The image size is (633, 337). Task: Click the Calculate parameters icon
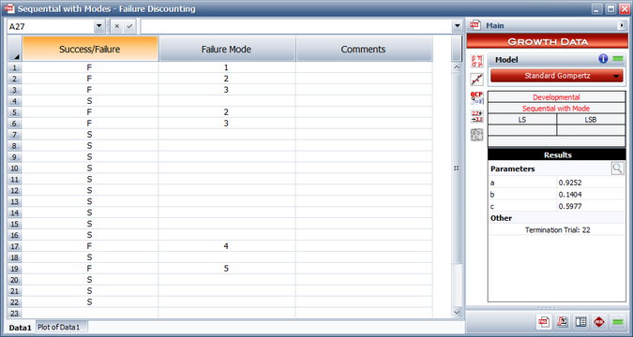point(476,61)
